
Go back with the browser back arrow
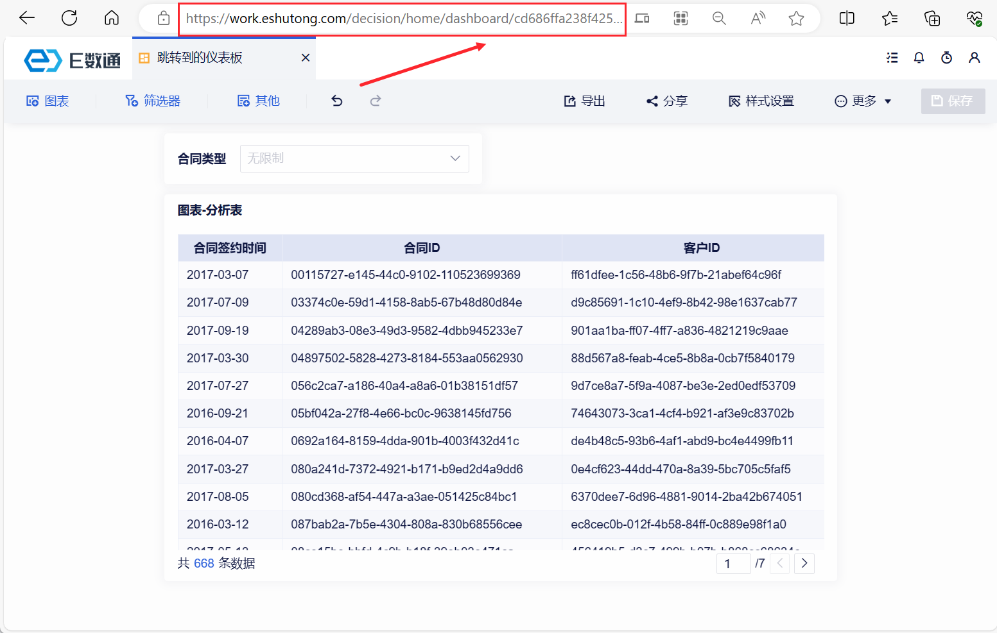pyautogui.click(x=27, y=18)
